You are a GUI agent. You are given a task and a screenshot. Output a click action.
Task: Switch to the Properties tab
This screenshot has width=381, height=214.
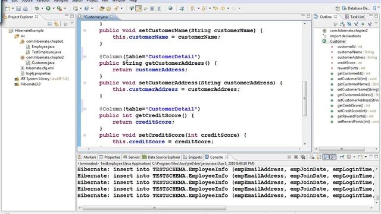pos(110,157)
